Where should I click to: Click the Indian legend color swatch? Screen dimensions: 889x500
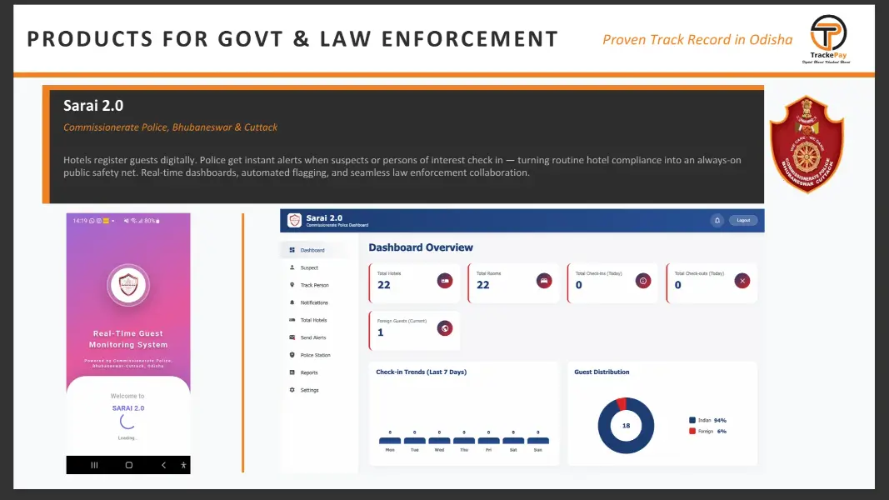pyautogui.click(x=692, y=420)
